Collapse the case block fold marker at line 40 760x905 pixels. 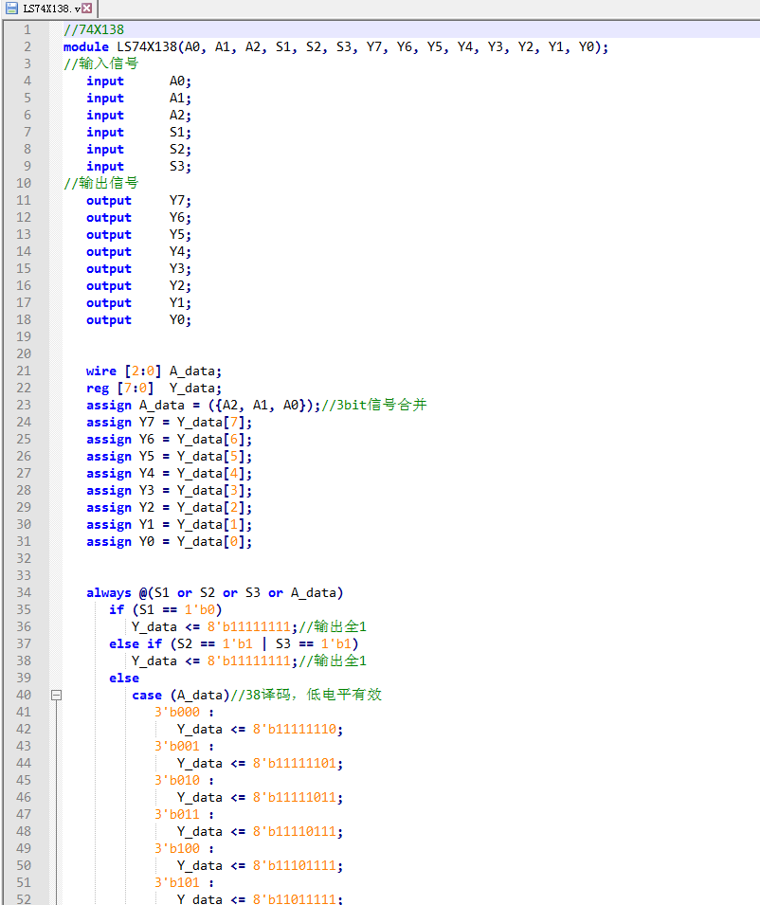[x=56, y=695]
